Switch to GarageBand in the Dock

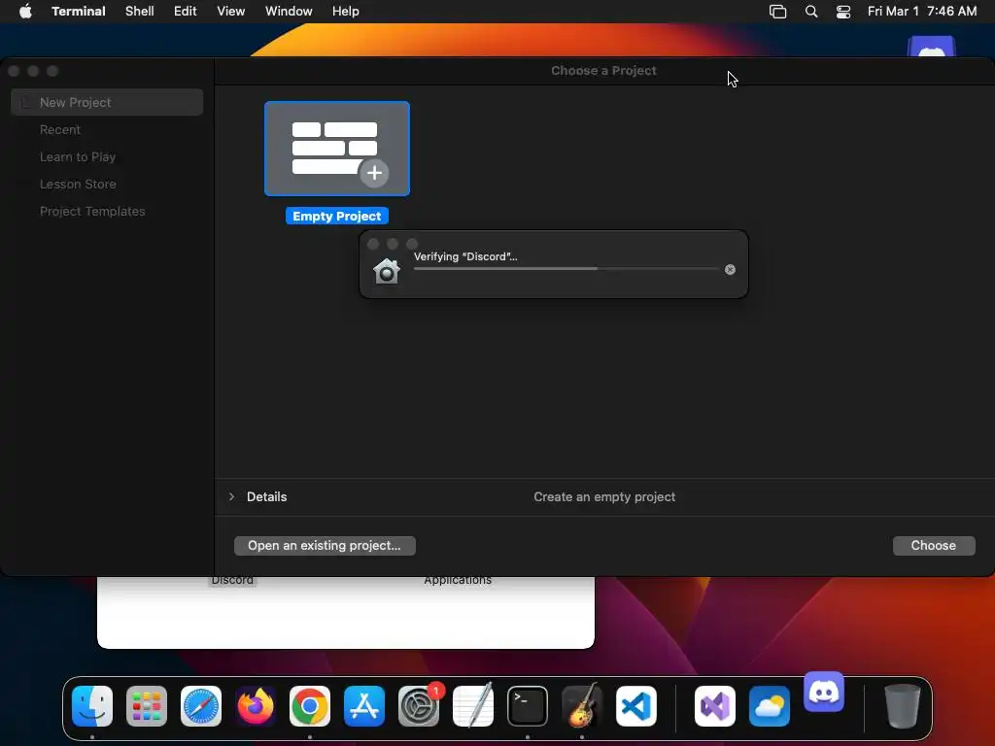pyautogui.click(x=582, y=706)
